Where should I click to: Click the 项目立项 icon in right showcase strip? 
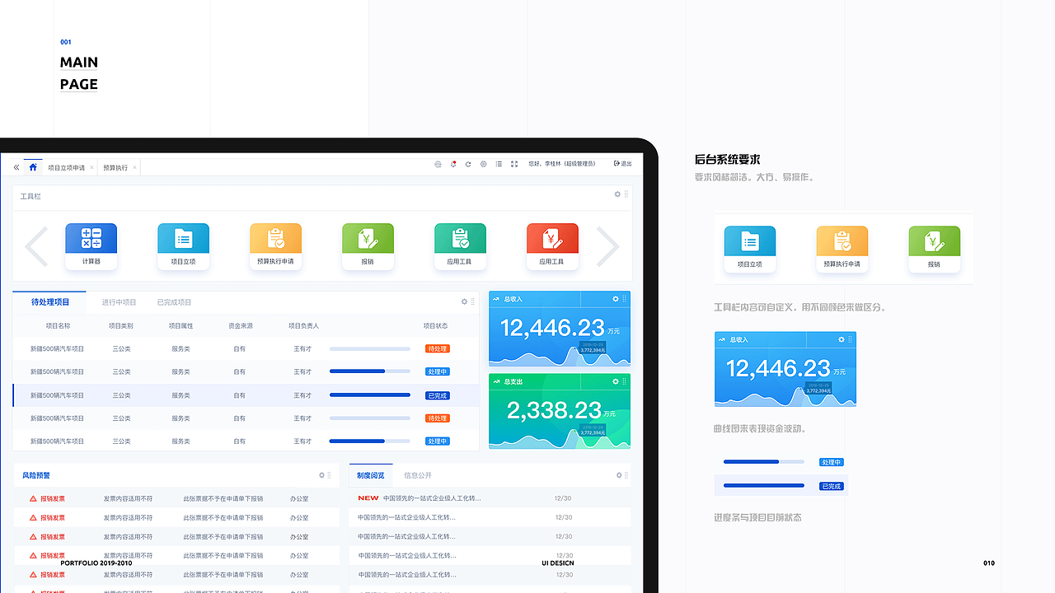[750, 249]
